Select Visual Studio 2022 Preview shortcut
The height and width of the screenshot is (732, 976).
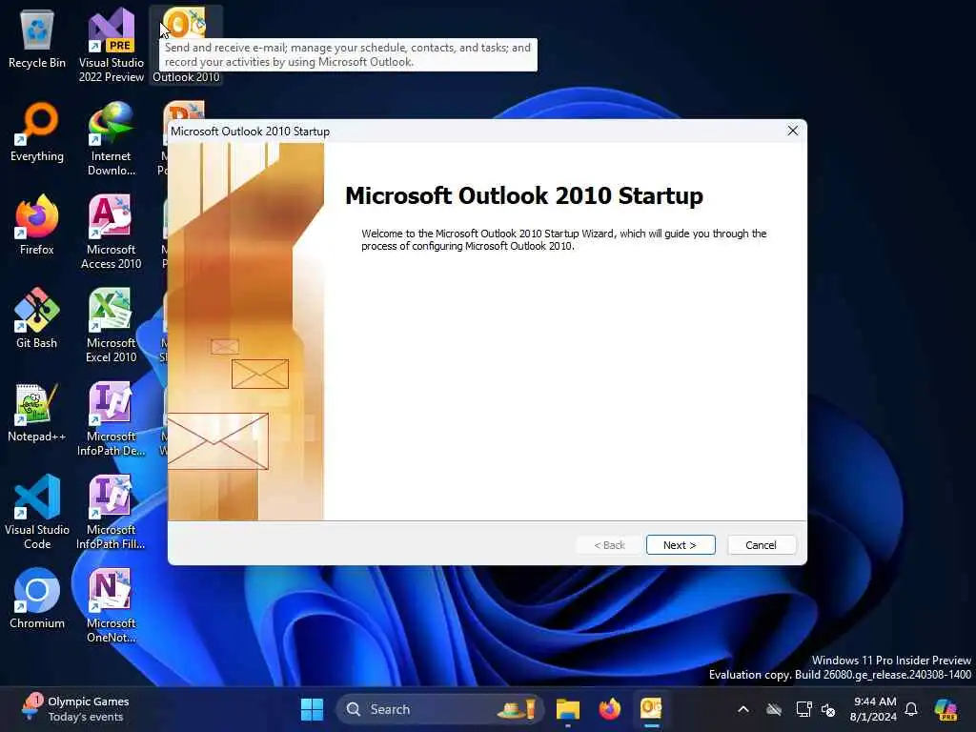pos(111,45)
